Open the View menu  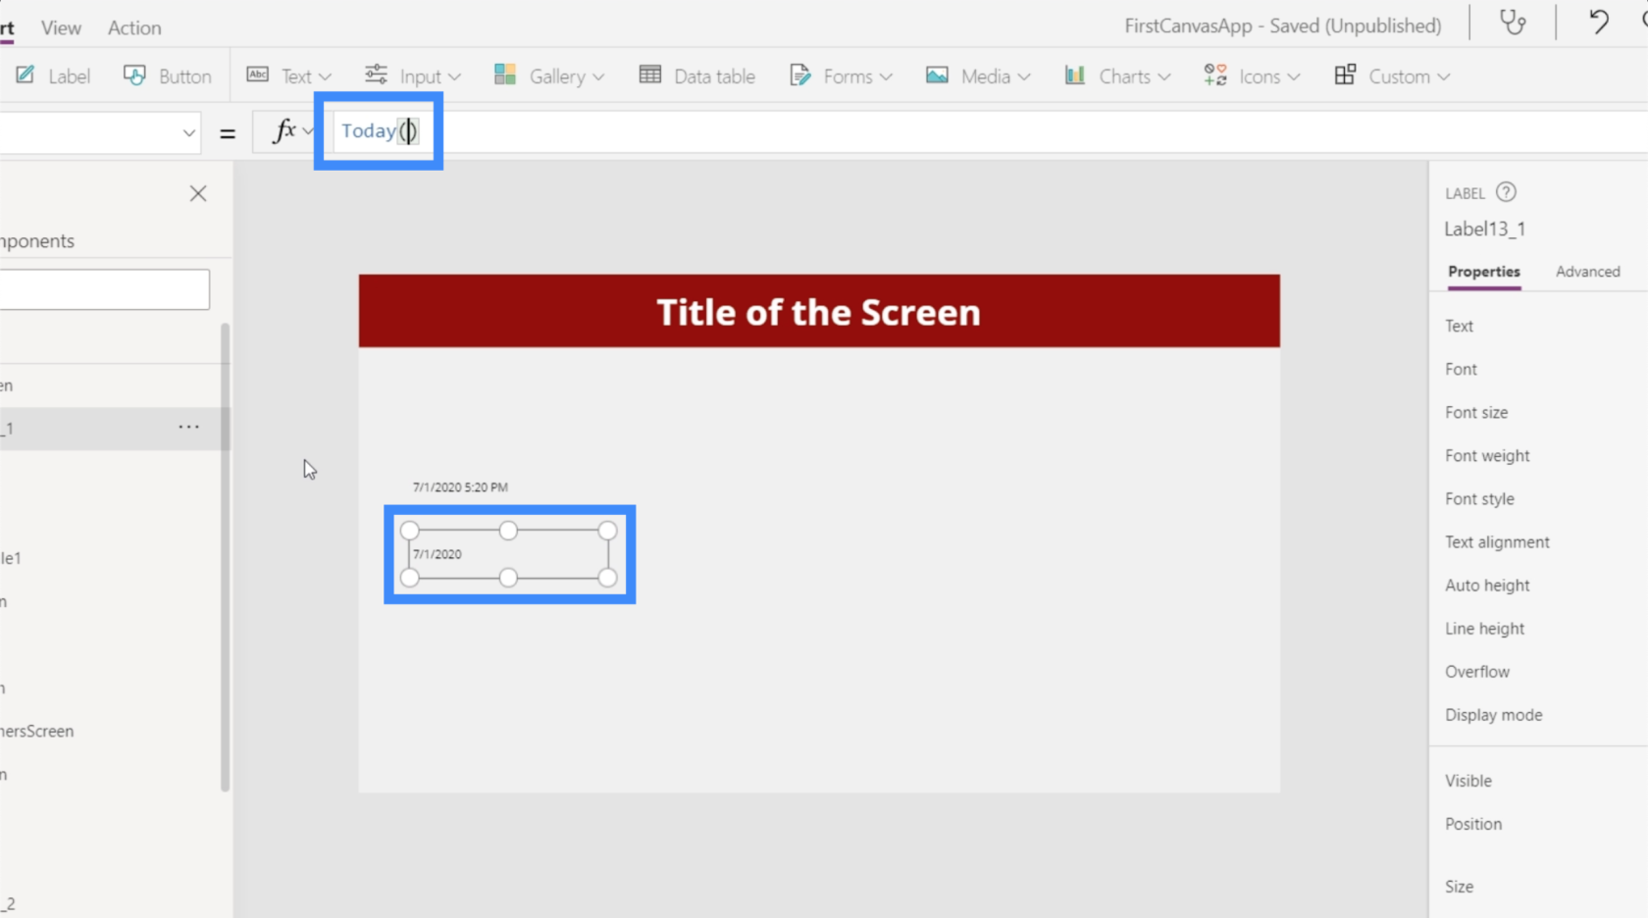61,27
